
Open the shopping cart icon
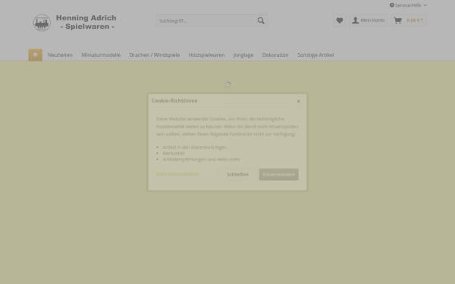[x=398, y=20]
